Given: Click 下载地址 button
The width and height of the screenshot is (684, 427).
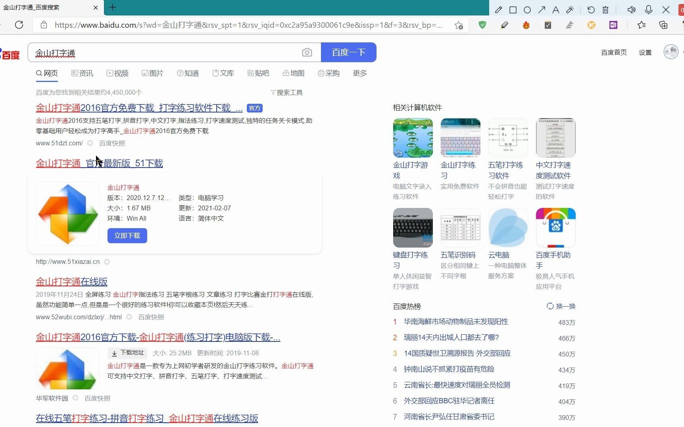Looking at the screenshot, I should pyautogui.click(x=127, y=353).
